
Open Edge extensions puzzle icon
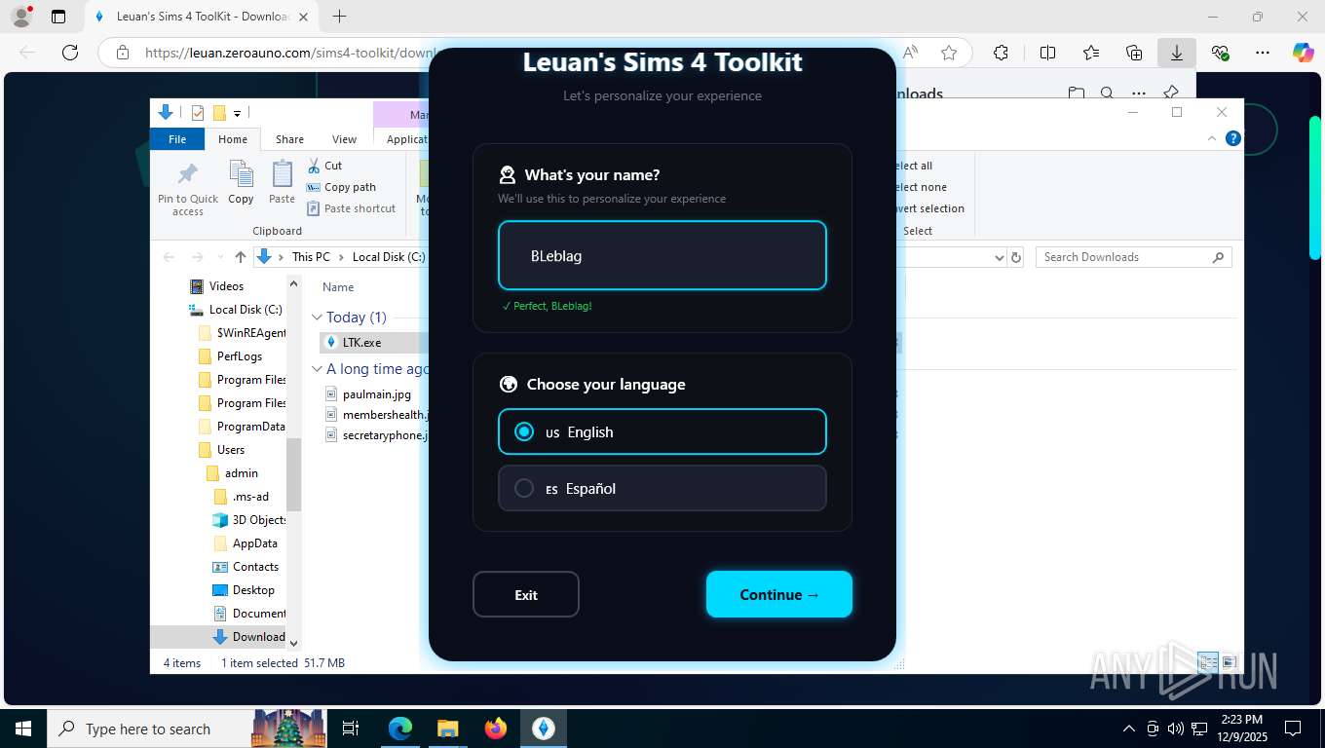(x=1001, y=53)
